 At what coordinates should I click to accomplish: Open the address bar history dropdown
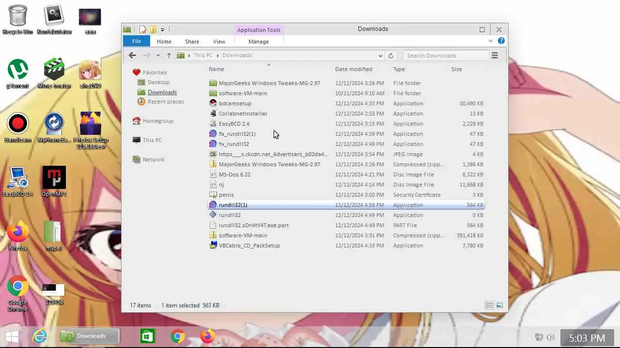[x=381, y=56]
